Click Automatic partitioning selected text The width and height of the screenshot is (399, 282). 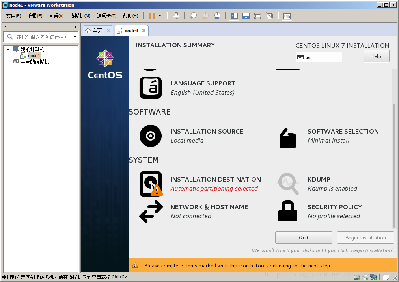tap(214, 189)
